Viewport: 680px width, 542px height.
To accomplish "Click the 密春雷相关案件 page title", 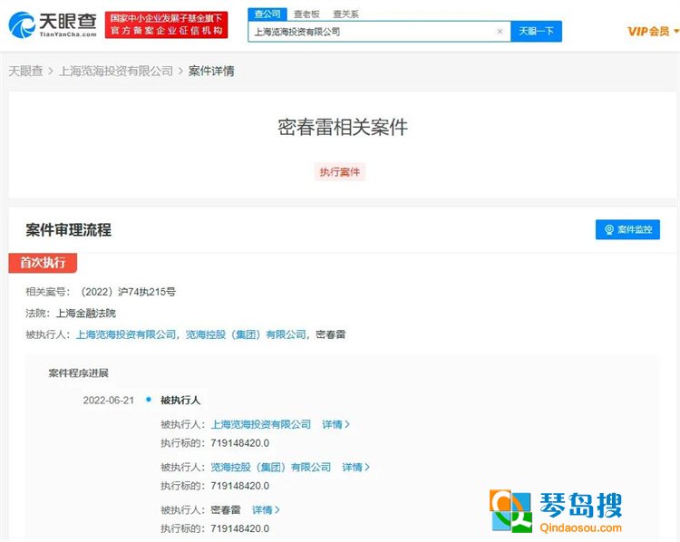I will click(x=343, y=127).
